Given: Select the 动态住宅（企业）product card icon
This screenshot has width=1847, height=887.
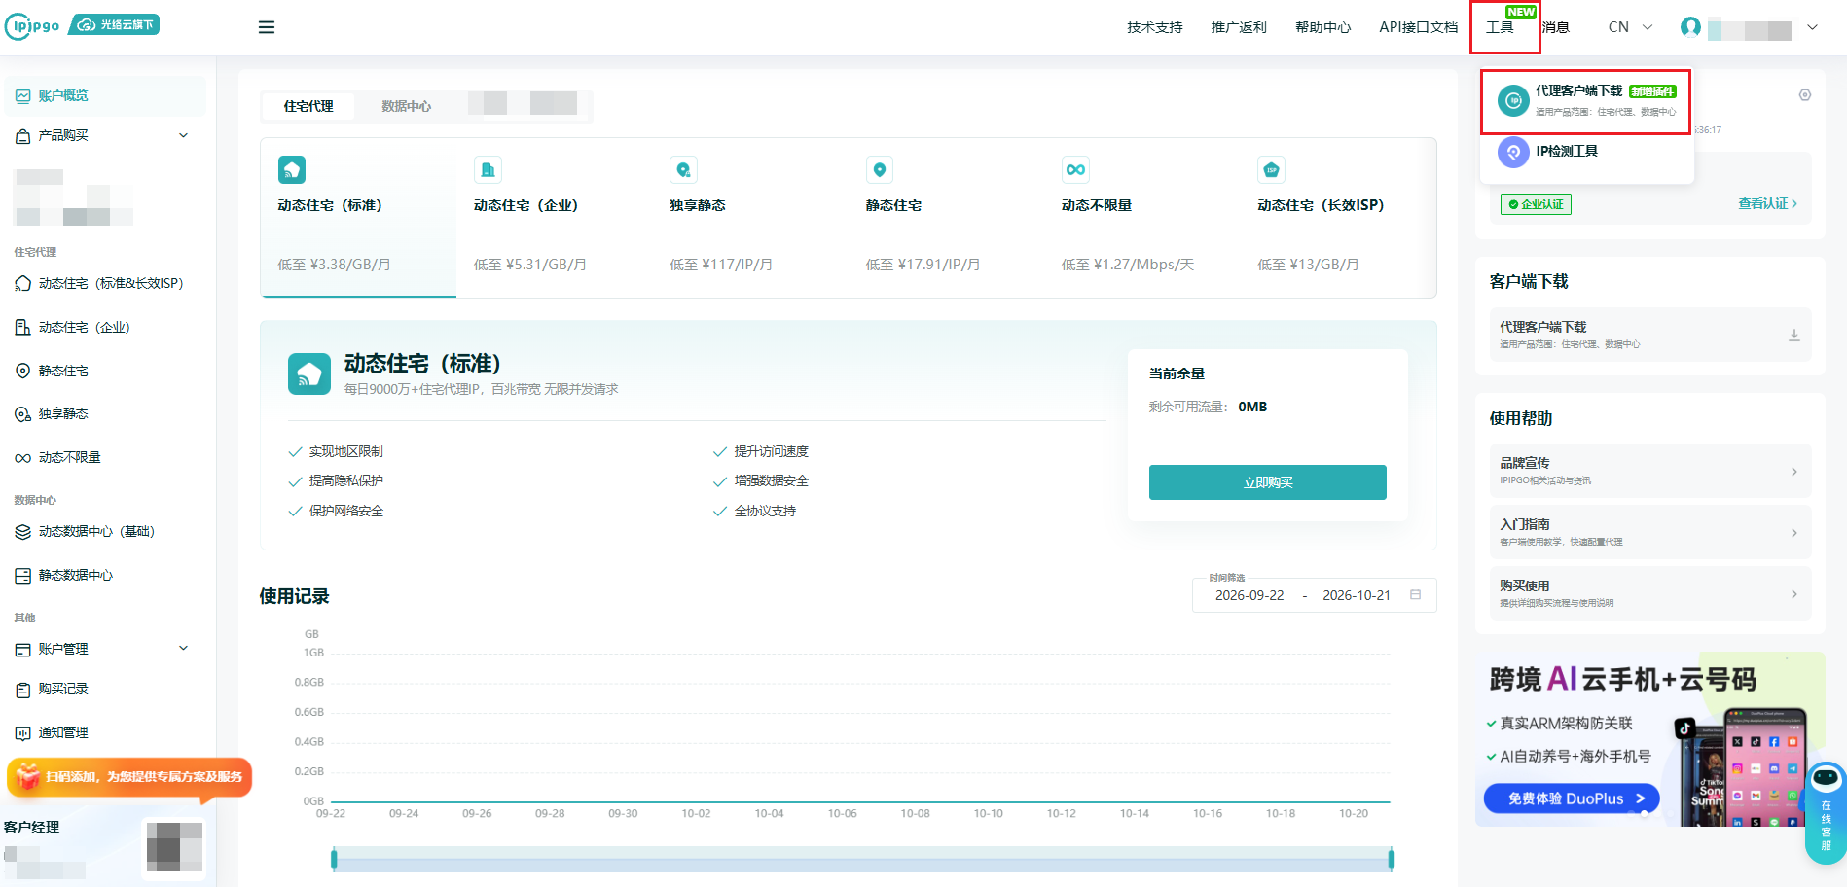Looking at the screenshot, I should (488, 169).
